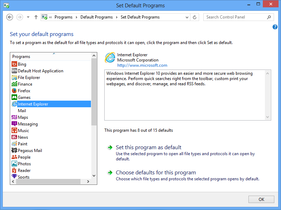Go to Programs breadcrumb item
This screenshot has width=281, height=210.
[63, 17]
